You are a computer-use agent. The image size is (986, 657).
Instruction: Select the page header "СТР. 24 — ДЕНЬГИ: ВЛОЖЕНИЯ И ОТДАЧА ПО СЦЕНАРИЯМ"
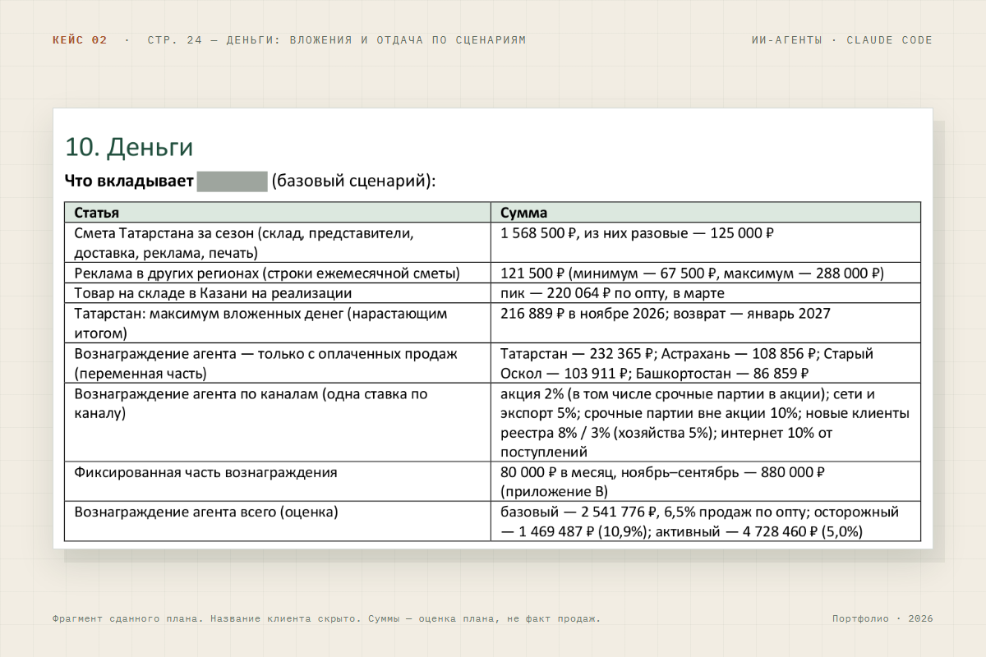[x=337, y=40]
